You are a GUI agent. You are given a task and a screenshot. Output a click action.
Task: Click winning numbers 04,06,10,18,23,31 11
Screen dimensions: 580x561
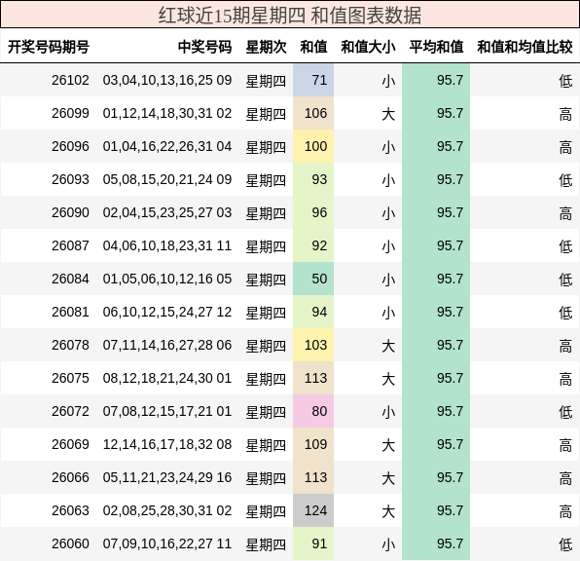coord(167,245)
